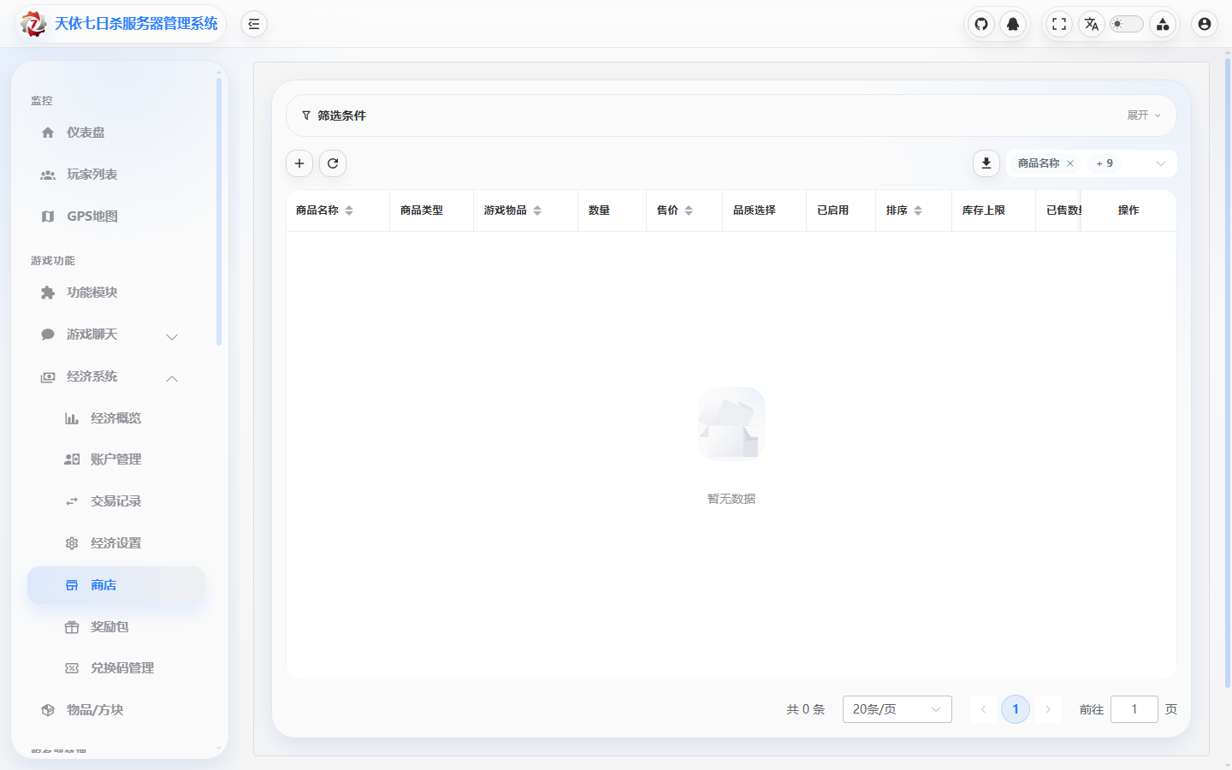1232x770 pixels.
Task: Click the page vertical scrollbar
Action: 1228,372
